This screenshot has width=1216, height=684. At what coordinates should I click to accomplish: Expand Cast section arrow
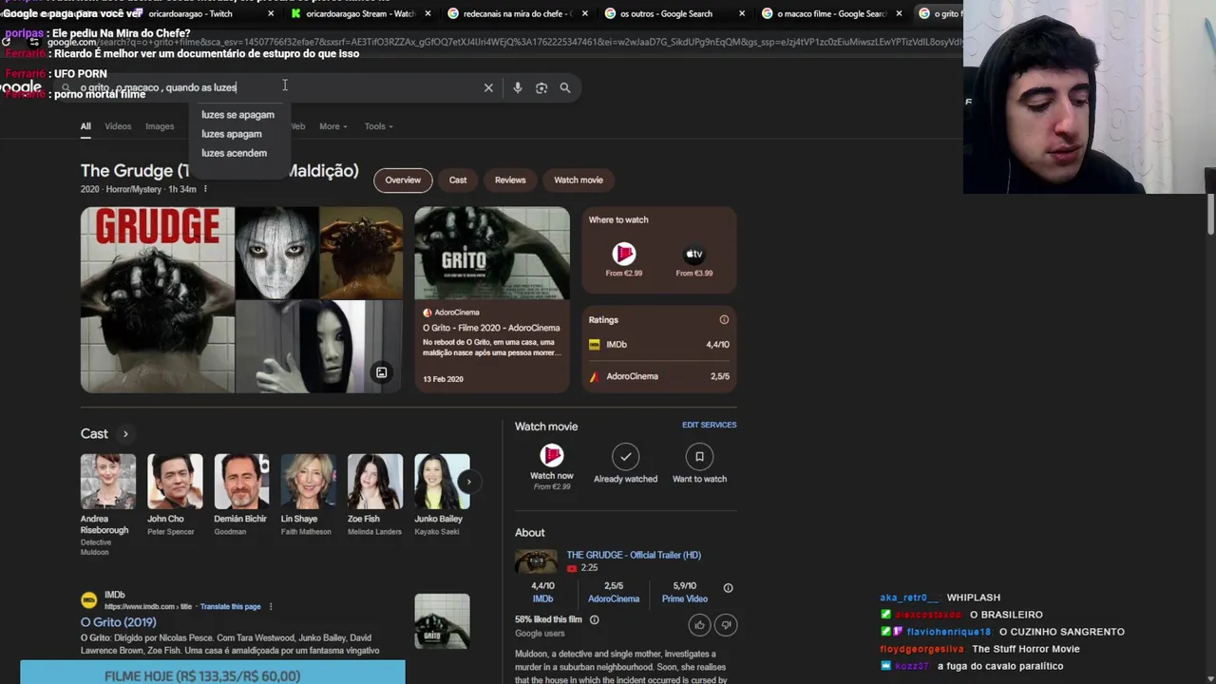tap(125, 434)
